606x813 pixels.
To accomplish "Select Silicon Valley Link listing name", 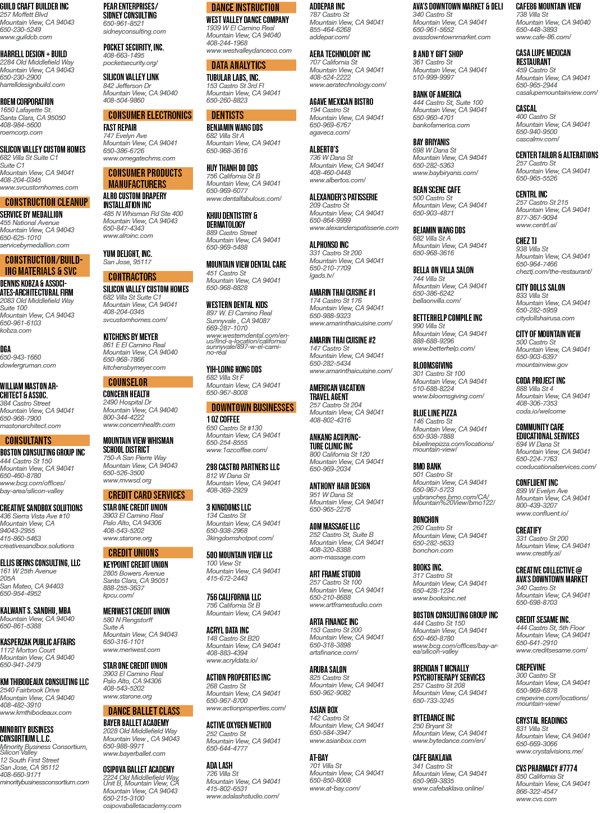I will pos(131,77).
